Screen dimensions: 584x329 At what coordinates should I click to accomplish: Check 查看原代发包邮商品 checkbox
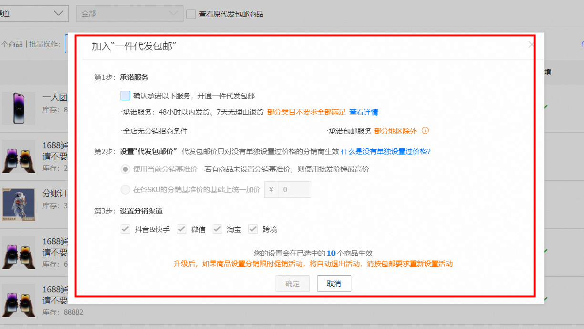191,14
